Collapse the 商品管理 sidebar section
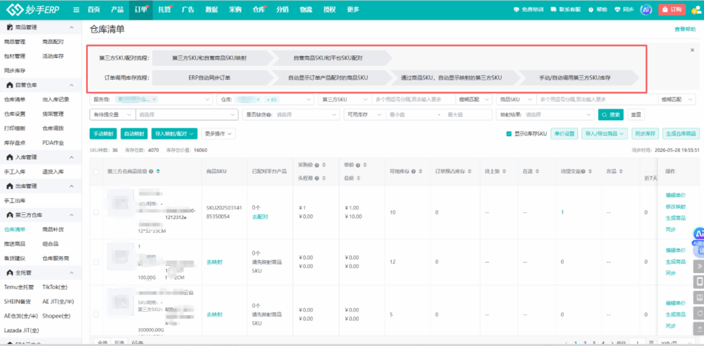Image resolution: width=704 pixels, height=346 pixels. pos(71,27)
